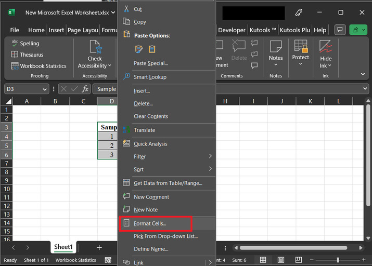Click the New Comment icon
372x266 pixels.
pyautogui.click(x=126, y=196)
